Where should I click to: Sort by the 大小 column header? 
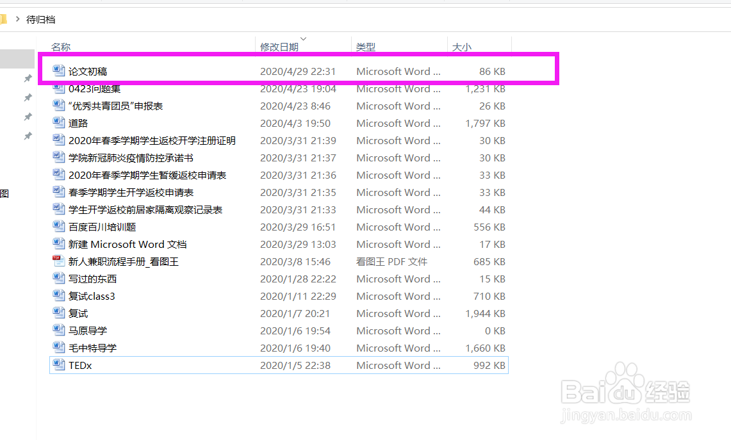click(461, 47)
